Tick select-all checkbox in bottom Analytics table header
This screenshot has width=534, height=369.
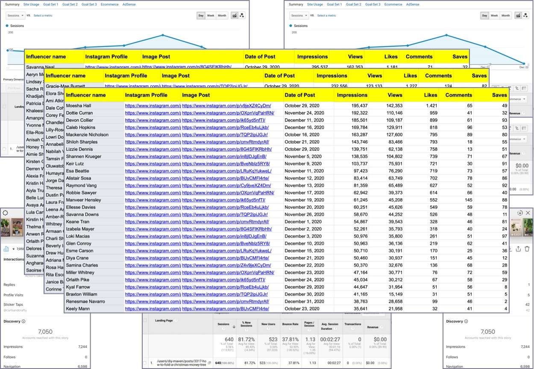pos(145,320)
